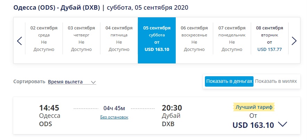Viewport: 307px width, 140px height.
Task: Go to next dates with right arrow
Action: [294, 41]
